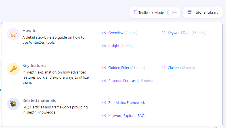Screen dimensions: 226x128
Task: Click the How to star icon
Action: click(13, 34)
